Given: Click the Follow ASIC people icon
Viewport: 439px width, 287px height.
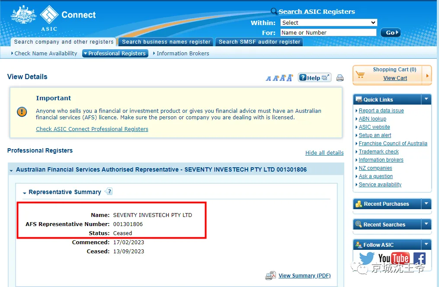Looking at the screenshot, I should (359, 245).
